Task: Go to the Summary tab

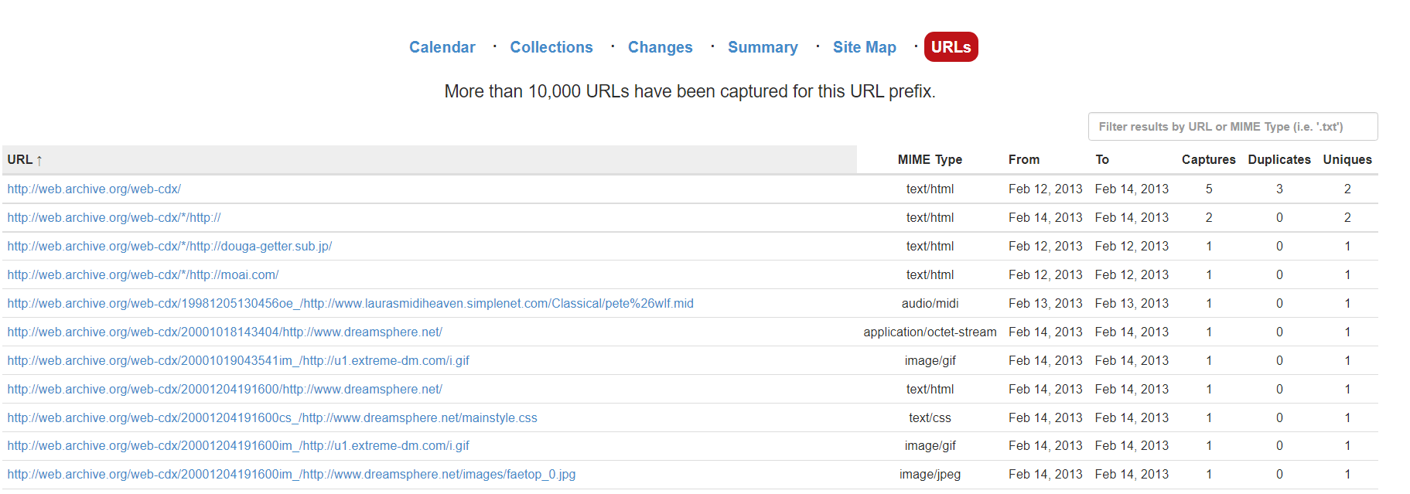Action: pyautogui.click(x=762, y=47)
